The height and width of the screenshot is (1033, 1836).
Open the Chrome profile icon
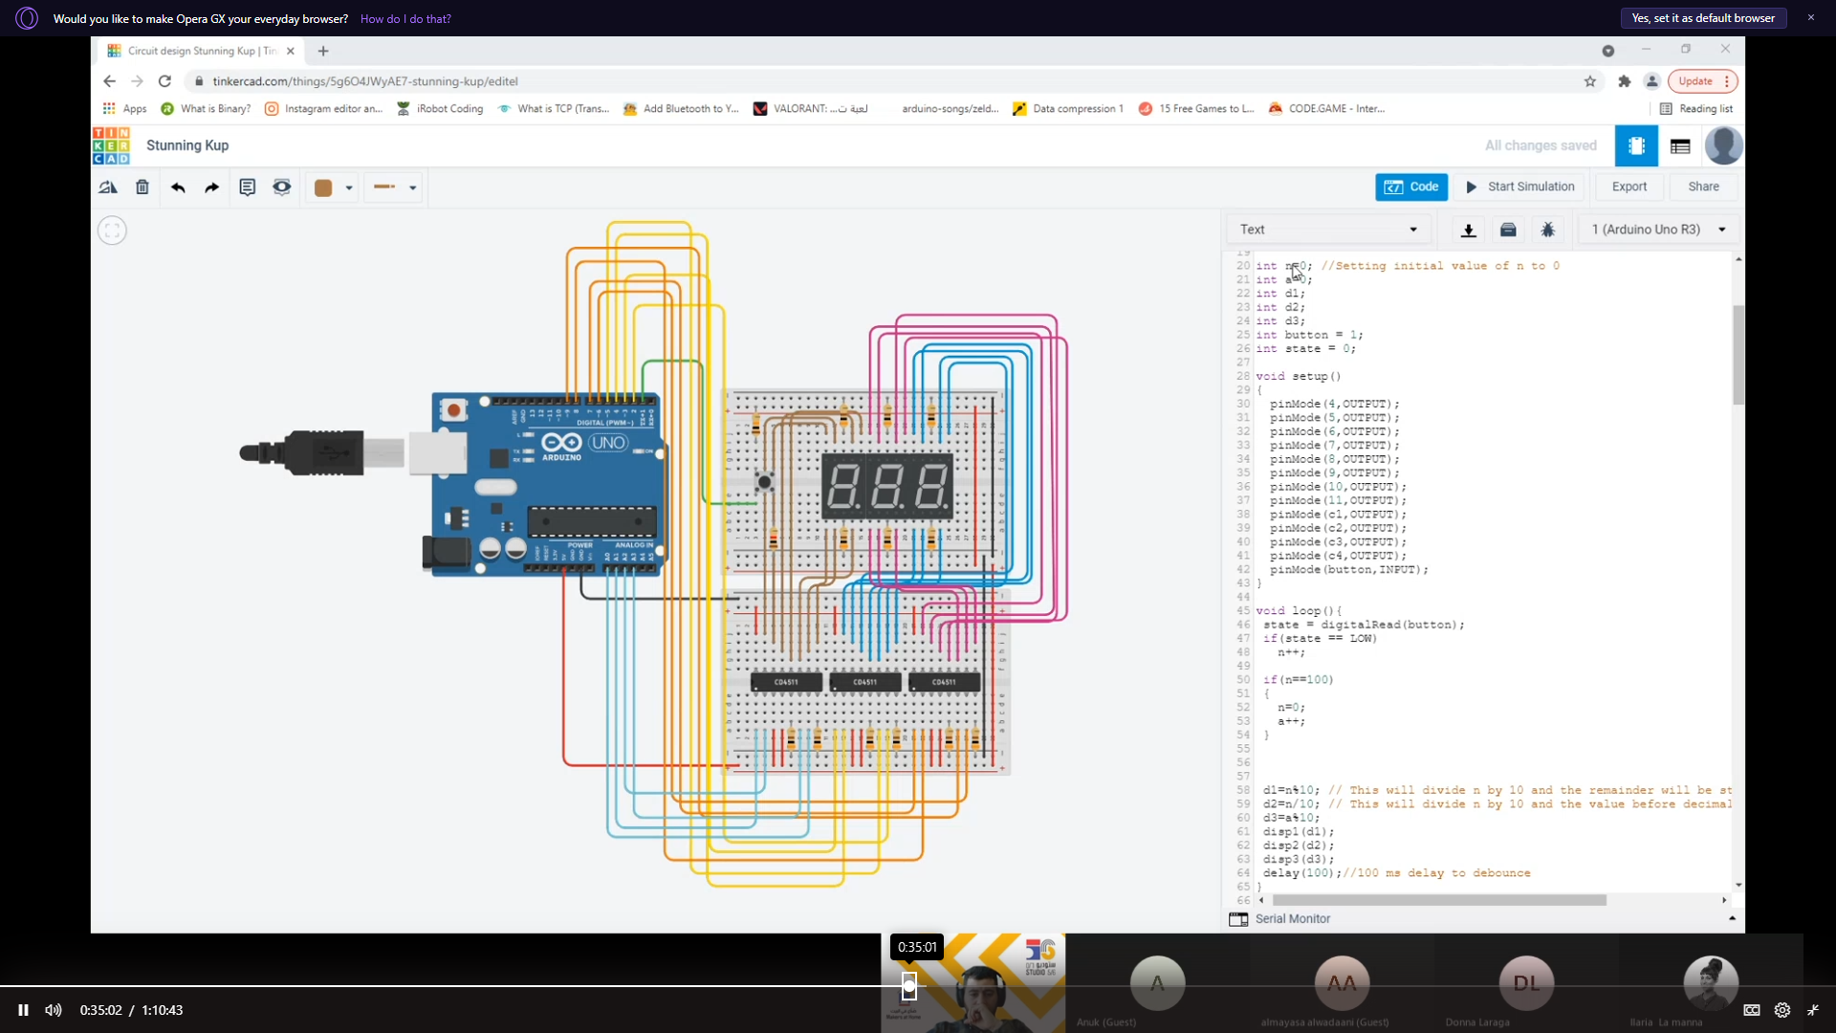(x=1651, y=81)
